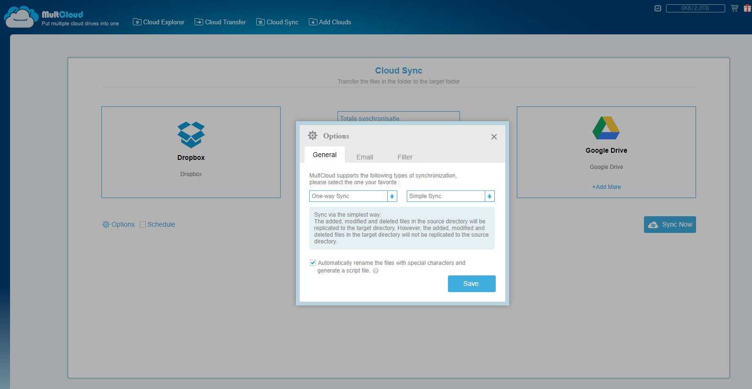Open the shopping cart icon
The height and width of the screenshot is (389, 752).
(734, 8)
